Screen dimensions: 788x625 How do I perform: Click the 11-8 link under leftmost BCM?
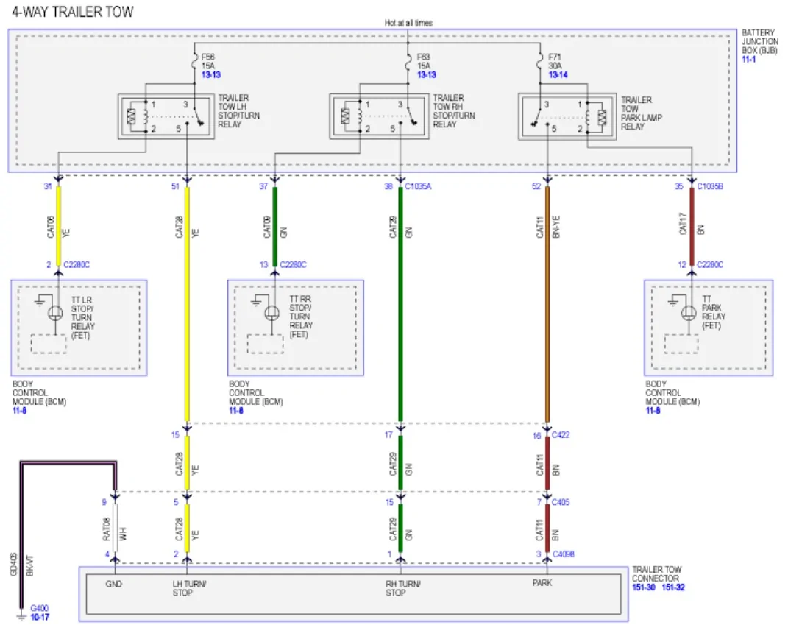click(20, 410)
